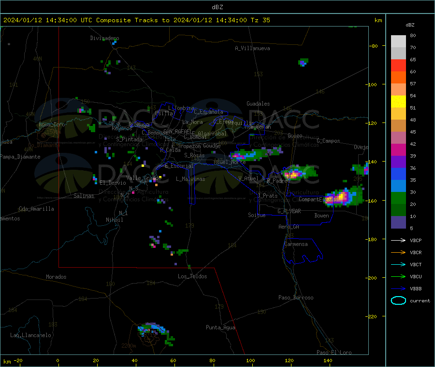Select the 20 dBZ green color swatch
The width and height of the screenshot is (435, 367).
pos(398,198)
